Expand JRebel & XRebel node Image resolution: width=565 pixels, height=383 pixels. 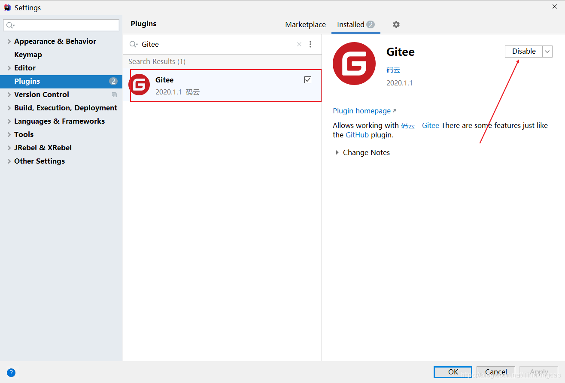point(9,148)
